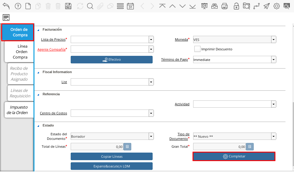The image size is (294, 172).
Task: Click the Lock padlock icon
Action: pyautogui.click(x=236, y=6)
